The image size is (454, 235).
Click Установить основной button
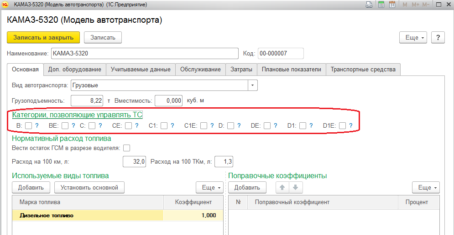click(89, 187)
